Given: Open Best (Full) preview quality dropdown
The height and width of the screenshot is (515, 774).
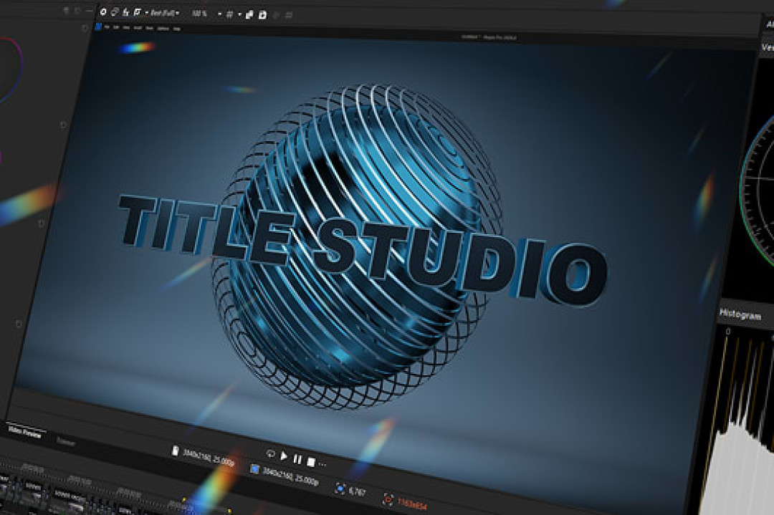Looking at the screenshot, I should [x=164, y=14].
